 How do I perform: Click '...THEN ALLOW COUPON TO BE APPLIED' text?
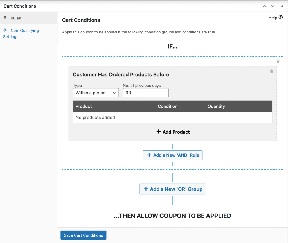[x=172, y=216]
